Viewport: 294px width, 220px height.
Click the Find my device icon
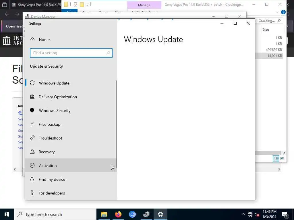pyautogui.click(x=32, y=179)
